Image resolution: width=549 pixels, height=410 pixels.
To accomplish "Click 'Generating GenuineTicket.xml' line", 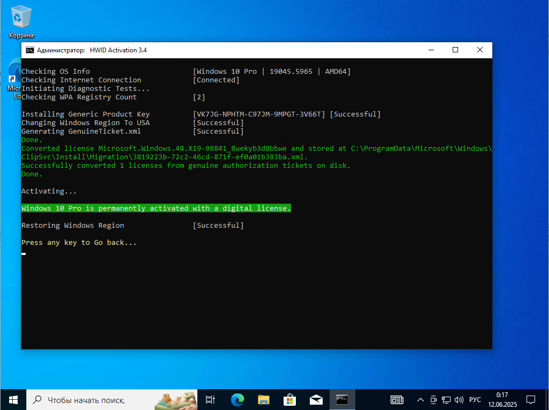I will [x=81, y=131].
